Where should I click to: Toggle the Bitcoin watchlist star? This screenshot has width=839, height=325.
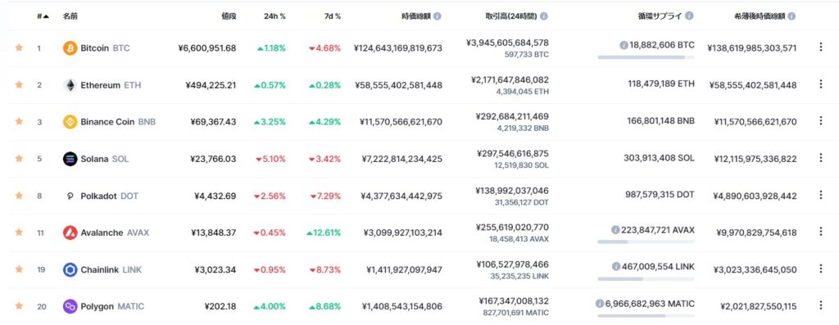tap(20, 47)
